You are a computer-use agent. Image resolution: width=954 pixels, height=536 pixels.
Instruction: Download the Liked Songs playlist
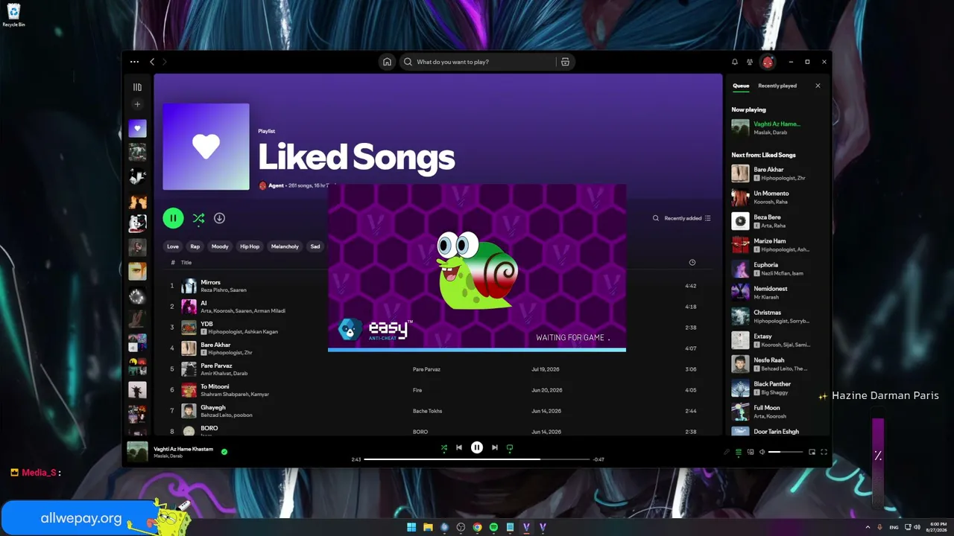tap(219, 218)
